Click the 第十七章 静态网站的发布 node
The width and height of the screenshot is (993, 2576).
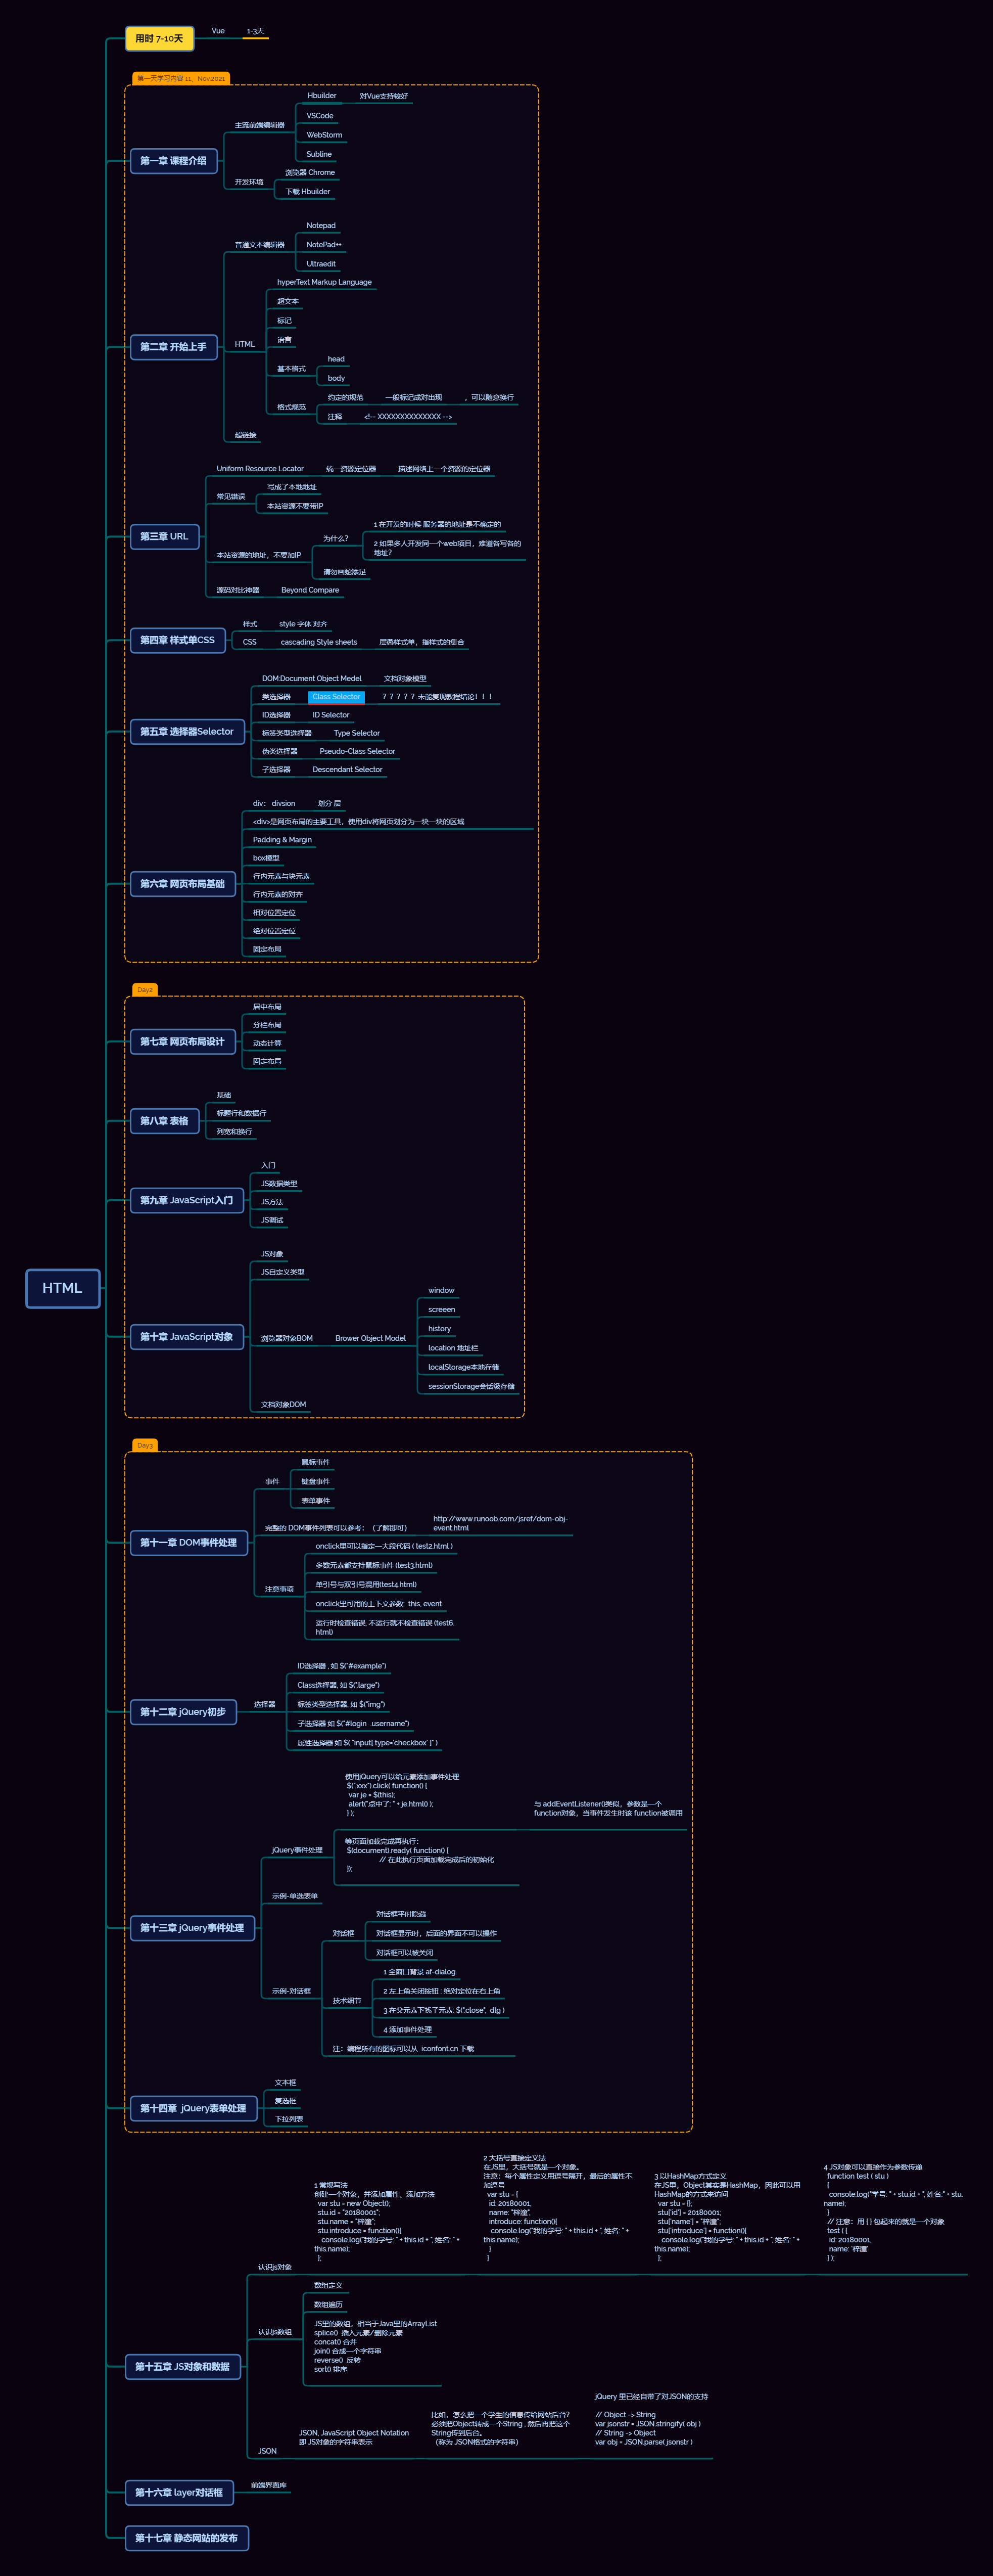click(186, 2538)
